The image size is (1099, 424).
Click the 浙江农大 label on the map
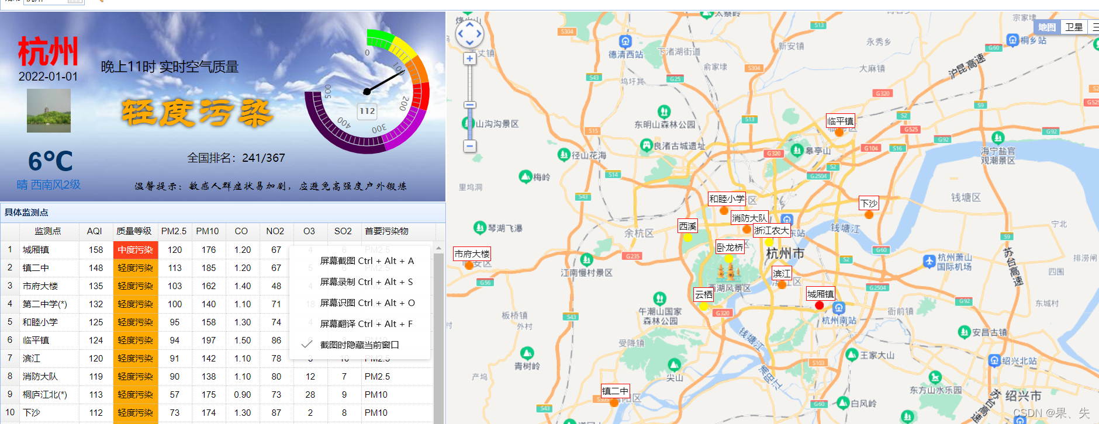coord(772,231)
